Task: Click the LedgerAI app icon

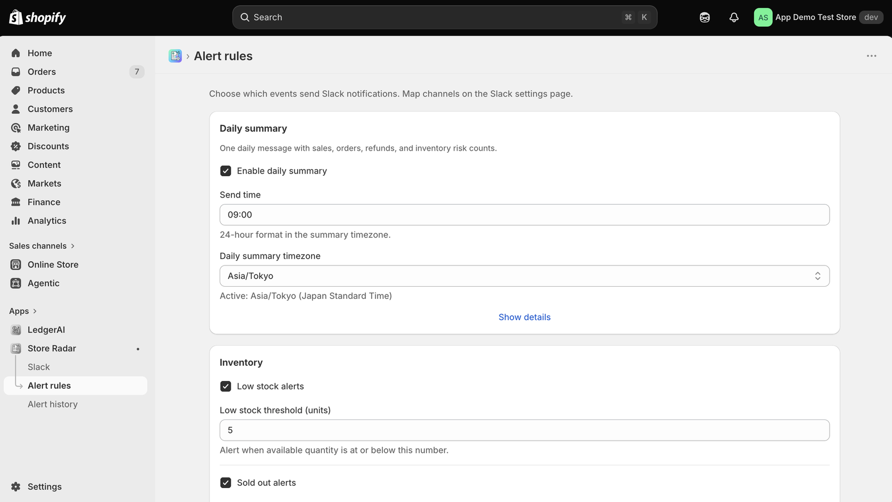Action: coord(16,330)
